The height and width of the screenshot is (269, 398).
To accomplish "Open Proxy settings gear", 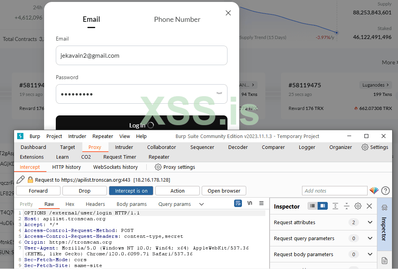I will point(158,167).
